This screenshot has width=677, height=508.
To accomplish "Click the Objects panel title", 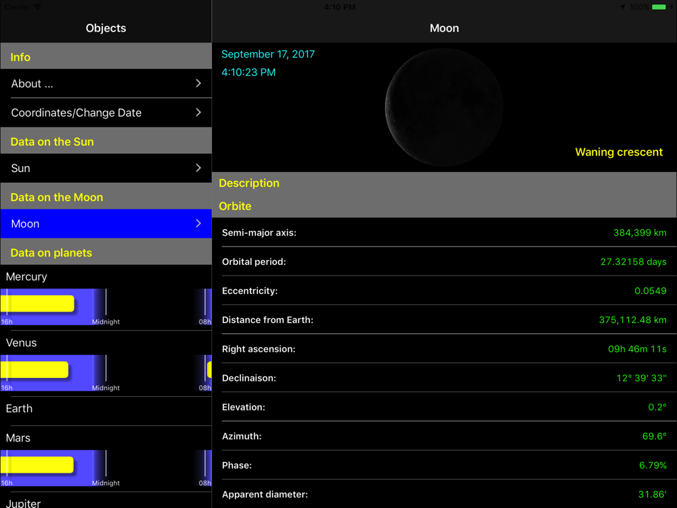I will pos(106,28).
